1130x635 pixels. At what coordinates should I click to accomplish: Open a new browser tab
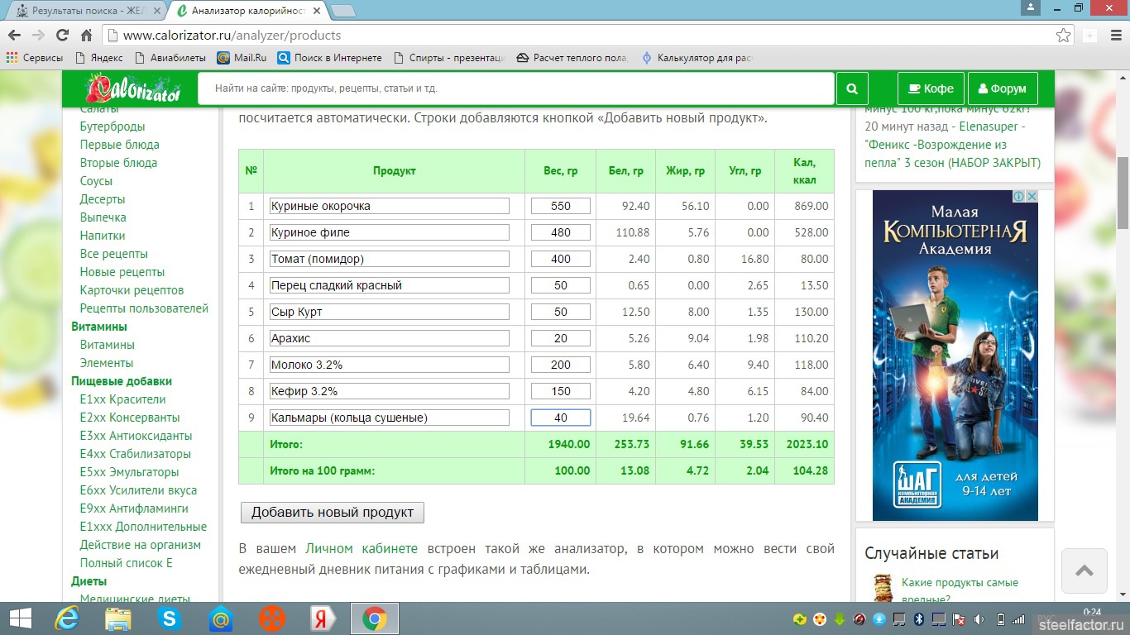(342, 11)
